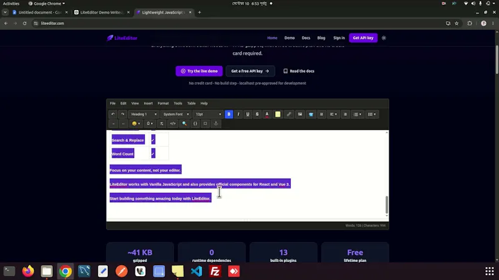The image size is (499, 280).
Task: Toggle Italic formatting button
Action: [x=238, y=114]
